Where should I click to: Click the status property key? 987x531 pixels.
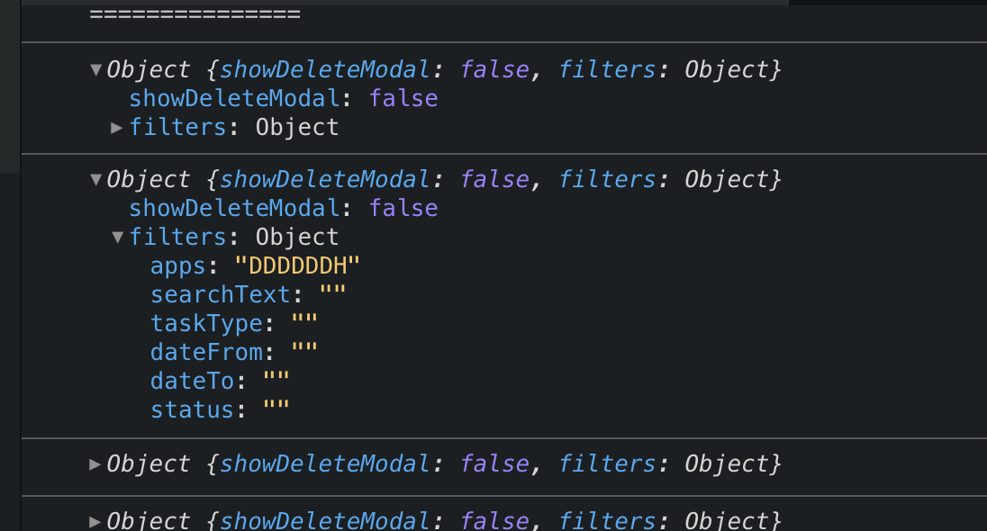[192, 410]
